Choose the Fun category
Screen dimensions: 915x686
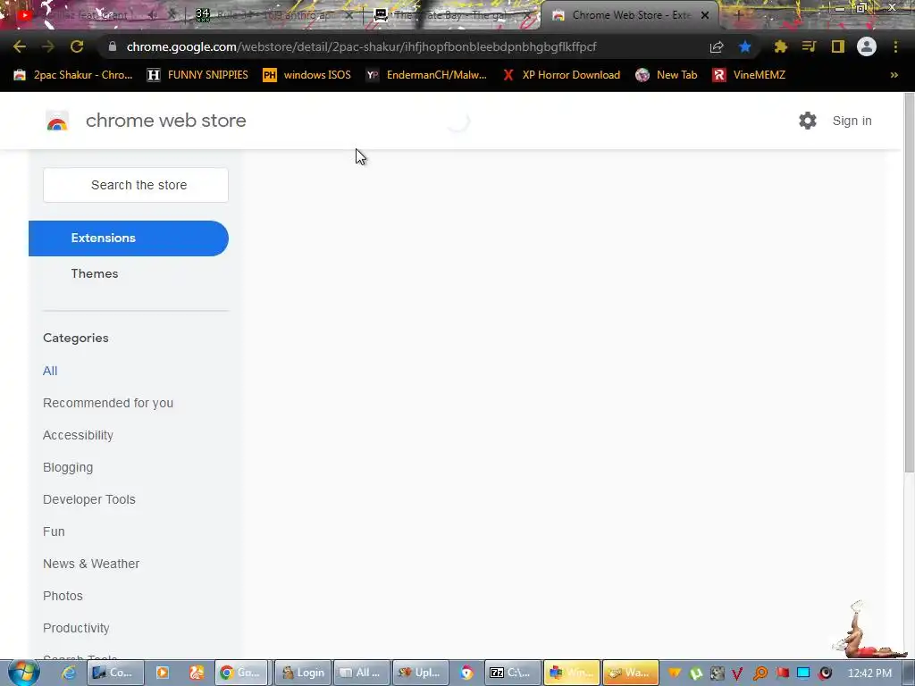pos(54,531)
